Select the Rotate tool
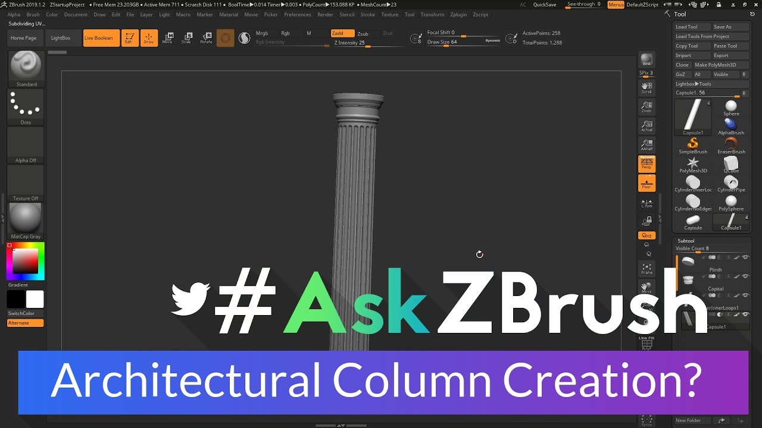 [x=206, y=38]
